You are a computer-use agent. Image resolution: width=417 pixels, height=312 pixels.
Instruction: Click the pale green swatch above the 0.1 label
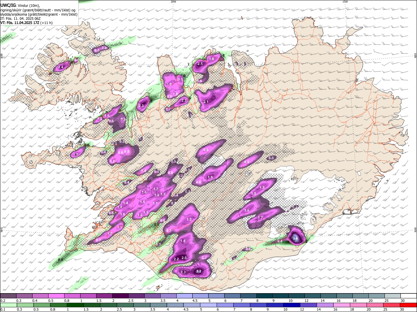(8, 305)
